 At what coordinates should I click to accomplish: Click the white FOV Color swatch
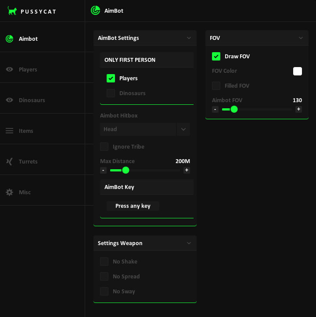[x=298, y=71]
